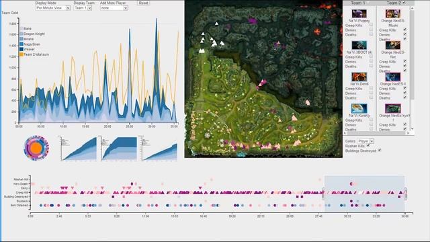The image size is (430, 242).
Task: Click the left handle of timeline brush
Action: point(323,194)
